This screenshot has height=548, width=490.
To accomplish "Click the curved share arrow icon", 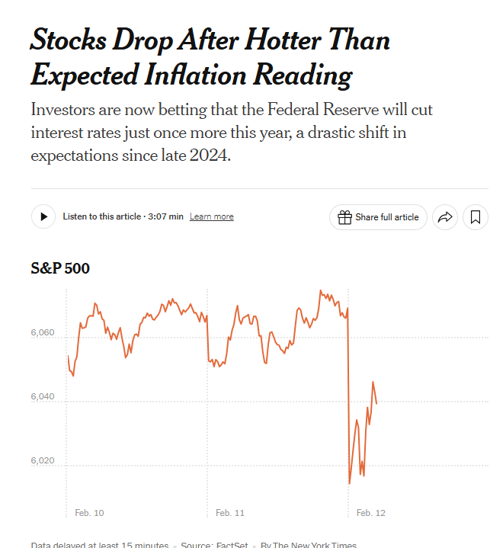I will 444,217.
